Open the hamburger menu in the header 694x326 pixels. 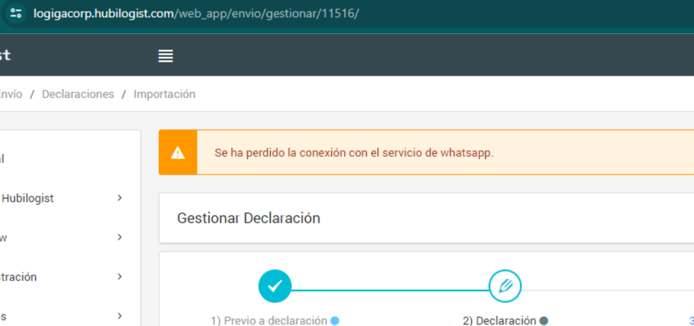point(166,56)
